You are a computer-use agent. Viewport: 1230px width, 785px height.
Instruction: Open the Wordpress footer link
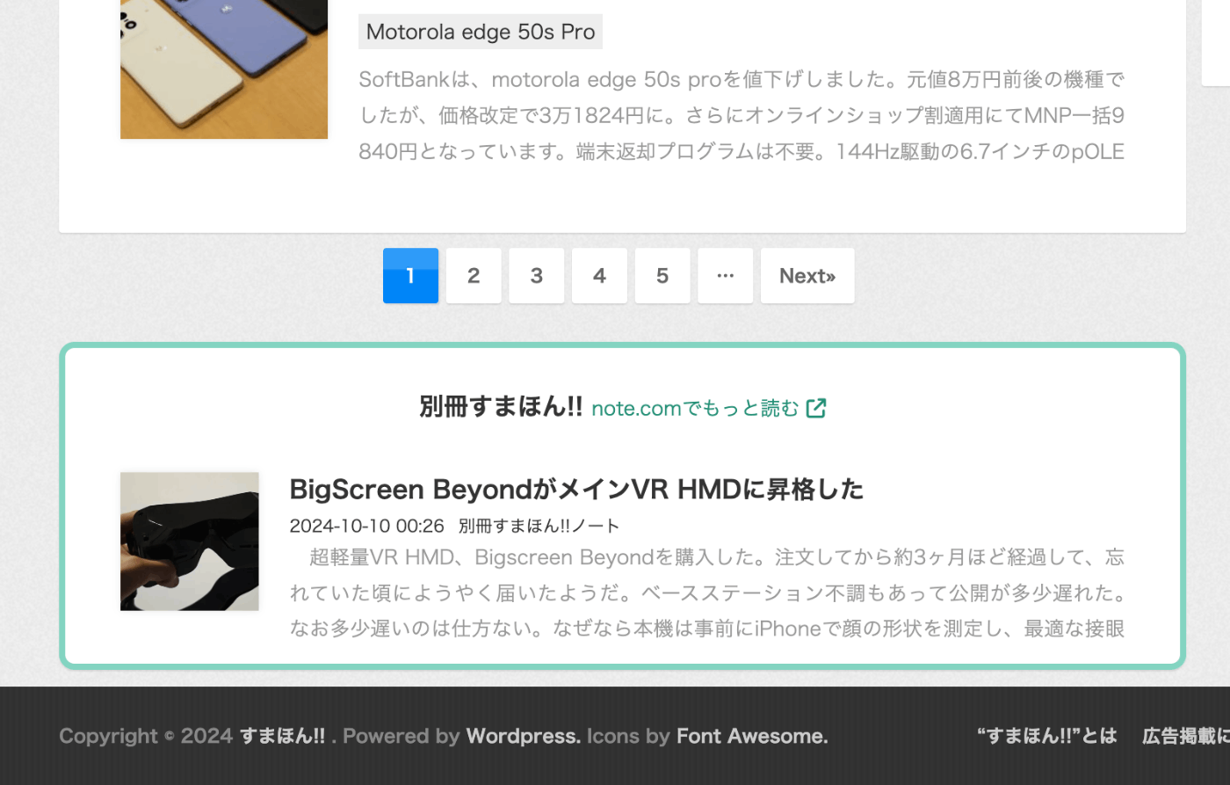[523, 736]
